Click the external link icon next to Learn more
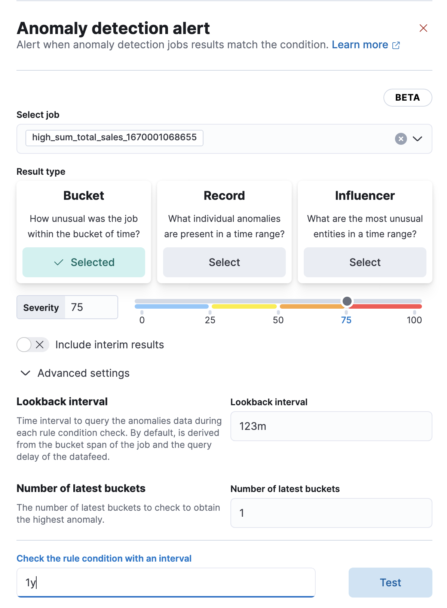This screenshot has width=447, height=608. tap(396, 45)
